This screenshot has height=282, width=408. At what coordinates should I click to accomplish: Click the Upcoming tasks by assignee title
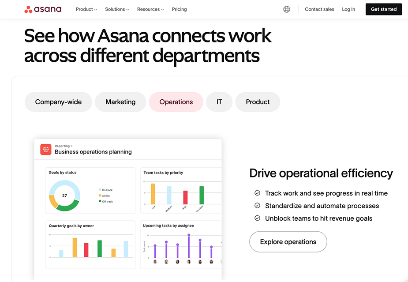tap(168, 226)
